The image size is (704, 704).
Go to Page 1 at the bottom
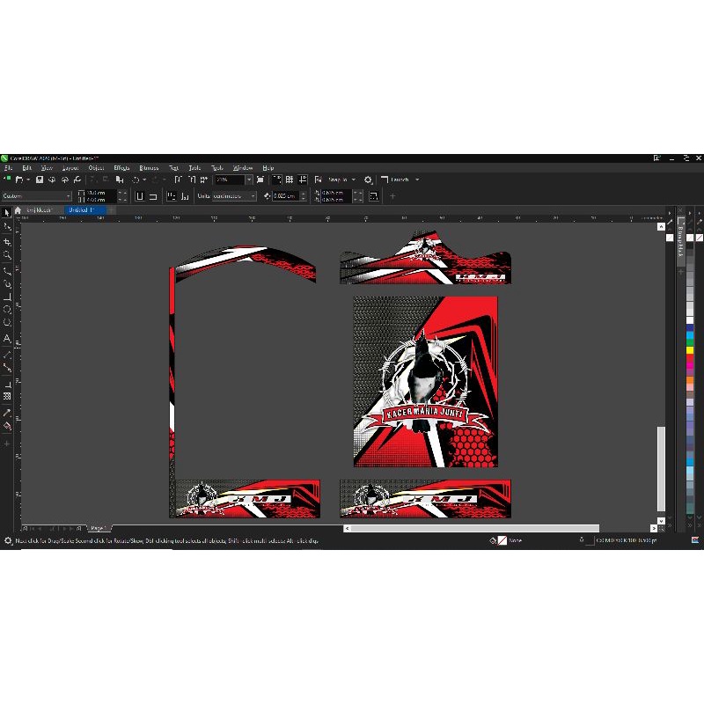click(99, 527)
